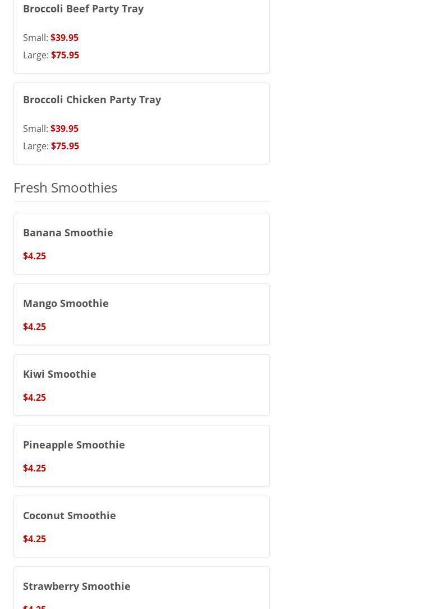Click the Mango Smoothie $4.25 price
This screenshot has width=432, height=609.
point(34,327)
